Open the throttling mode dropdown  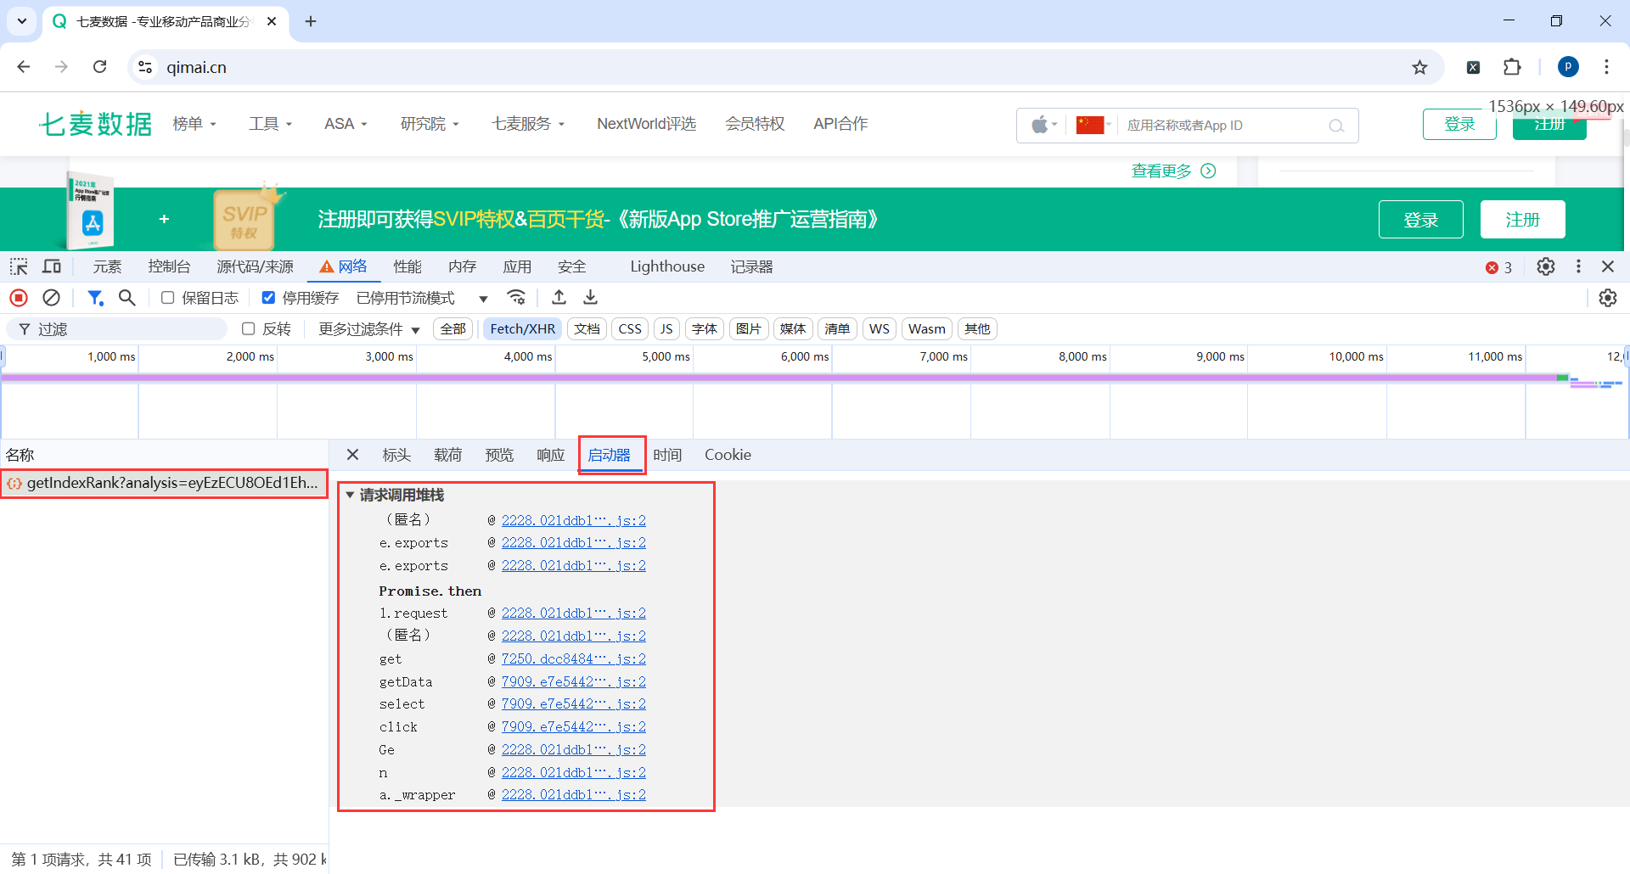point(422,298)
